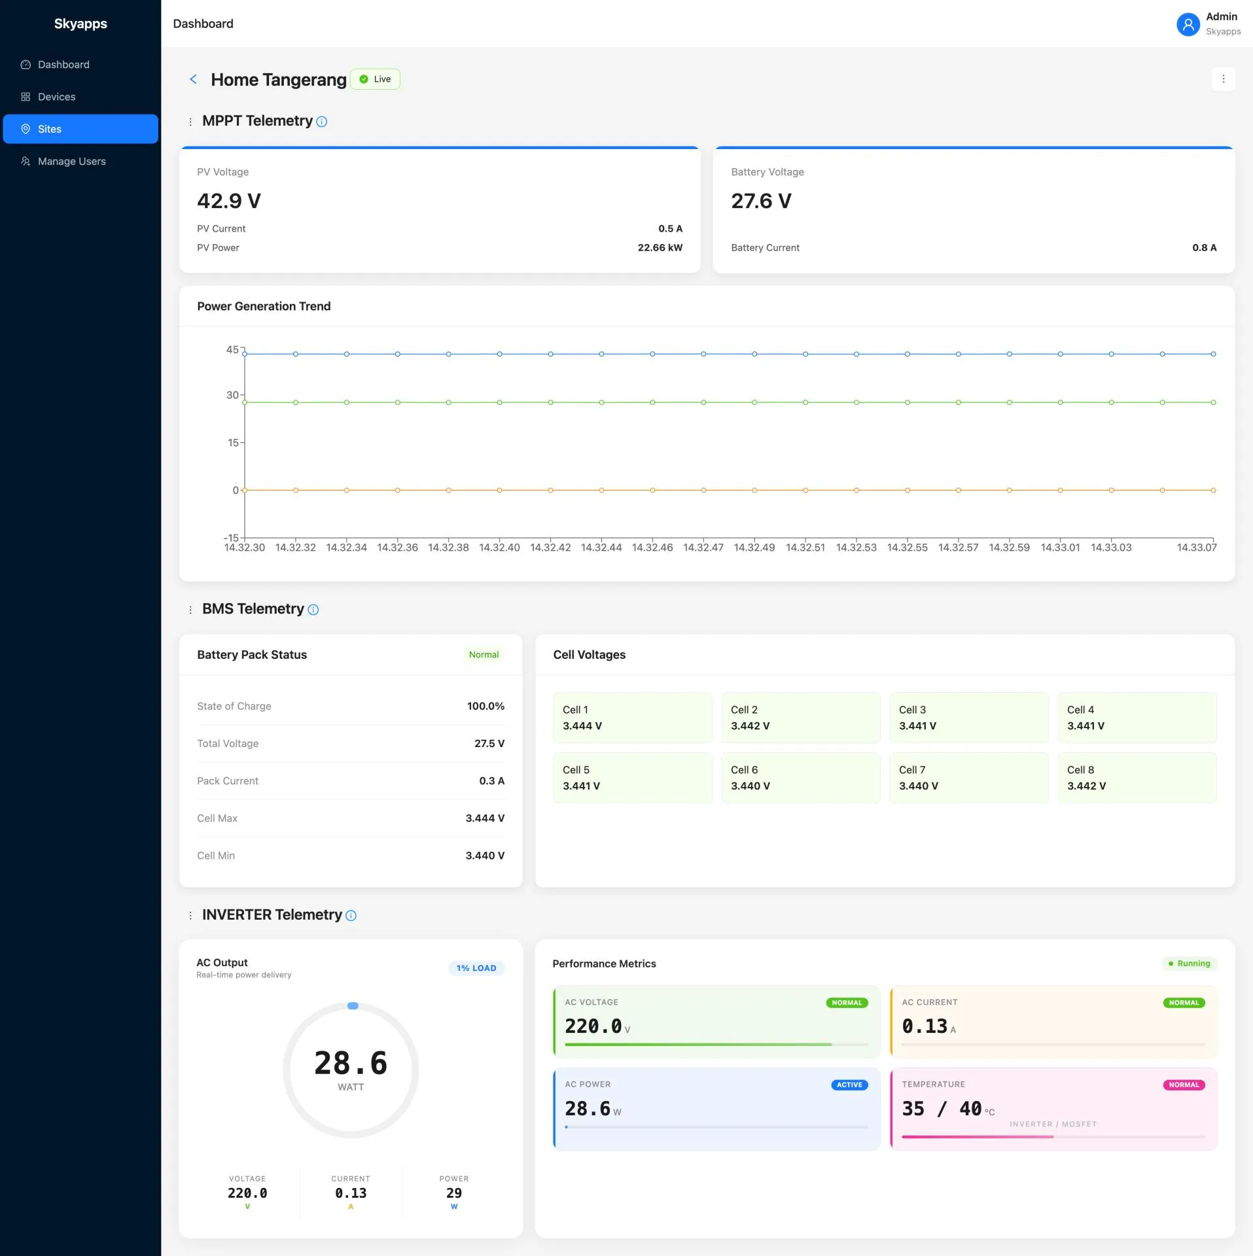This screenshot has height=1256, width=1253.
Task: Click the Normal tag on Battery Pack Status
Action: (x=484, y=655)
